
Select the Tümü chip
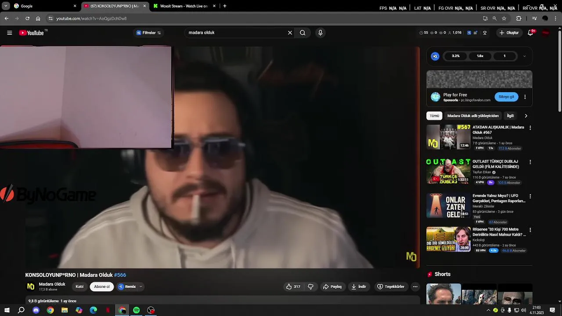[x=434, y=116]
